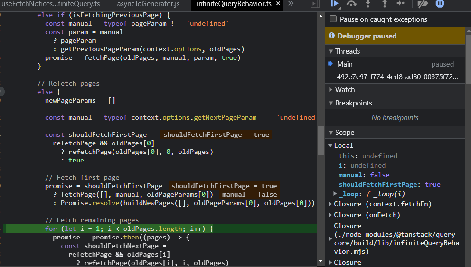Image resolution: width=471 pixels, height=267 pixels.
Task: Show more open file tabs chevron
Action: [x=291, y=4]
